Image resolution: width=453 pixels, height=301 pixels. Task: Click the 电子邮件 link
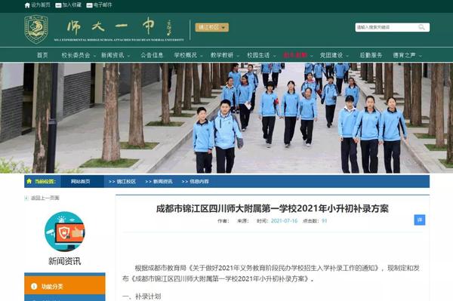click(x=103, y=5)
